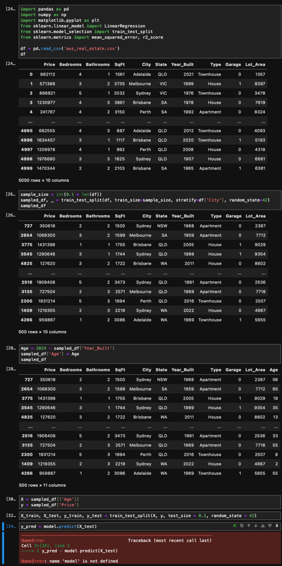Click price value '982112' in row 0
The width and height of the screenshot is (282, 566).
click(x=47, y=74)
